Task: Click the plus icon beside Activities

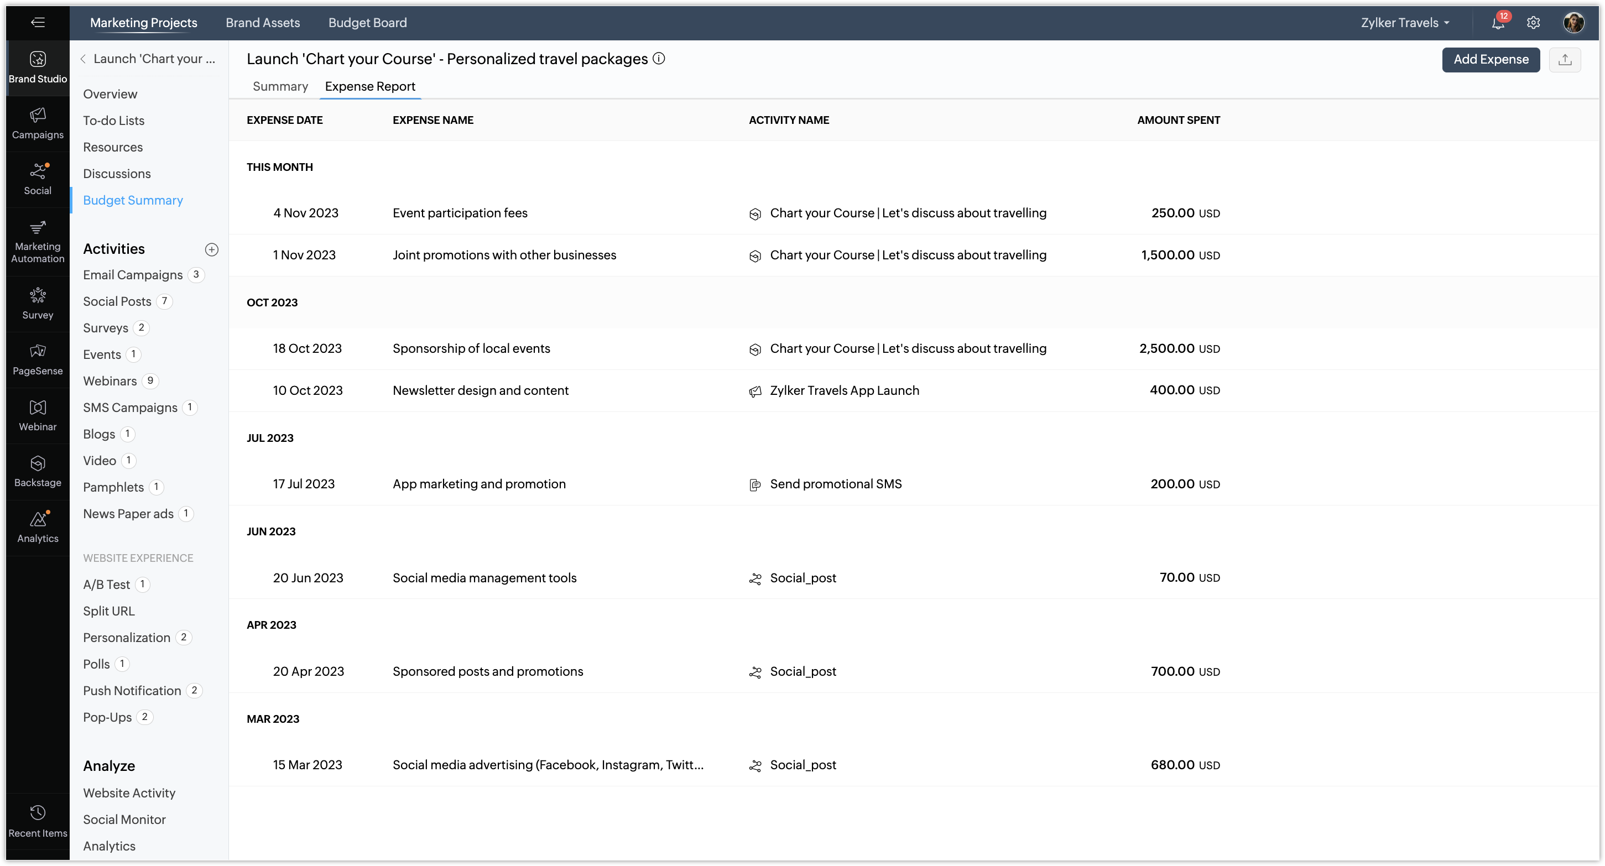Action: point(212,249)
